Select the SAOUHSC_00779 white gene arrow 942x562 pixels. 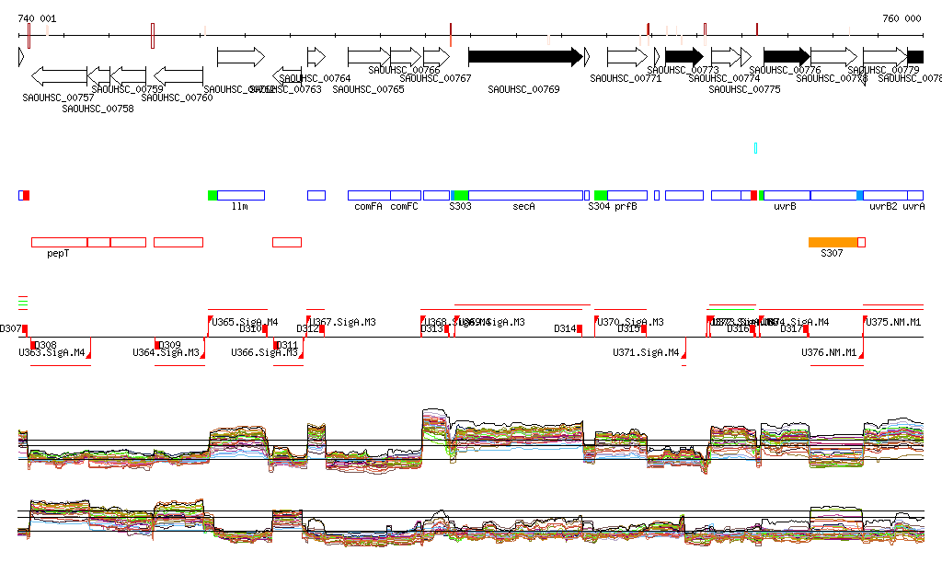click(x=885, y=57)
